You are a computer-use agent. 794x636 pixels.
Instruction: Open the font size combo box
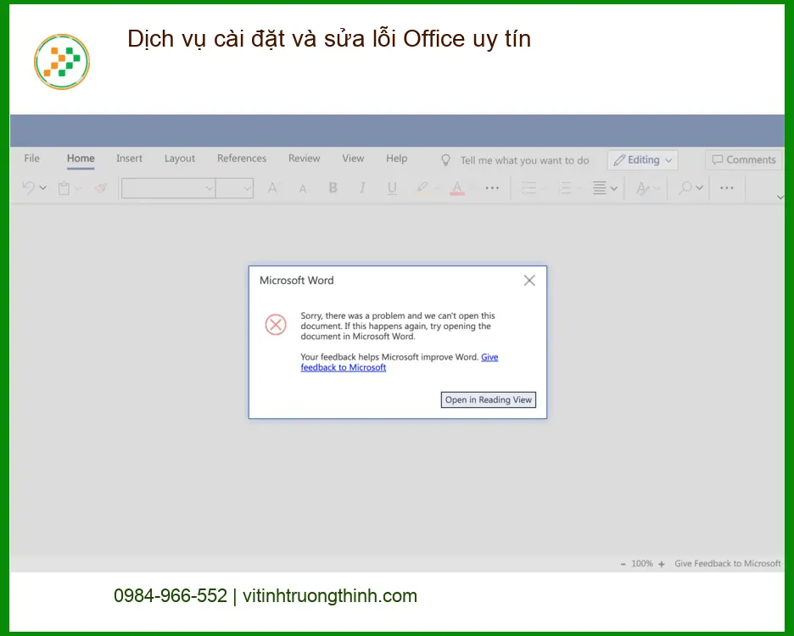click(x=234, y=188)
